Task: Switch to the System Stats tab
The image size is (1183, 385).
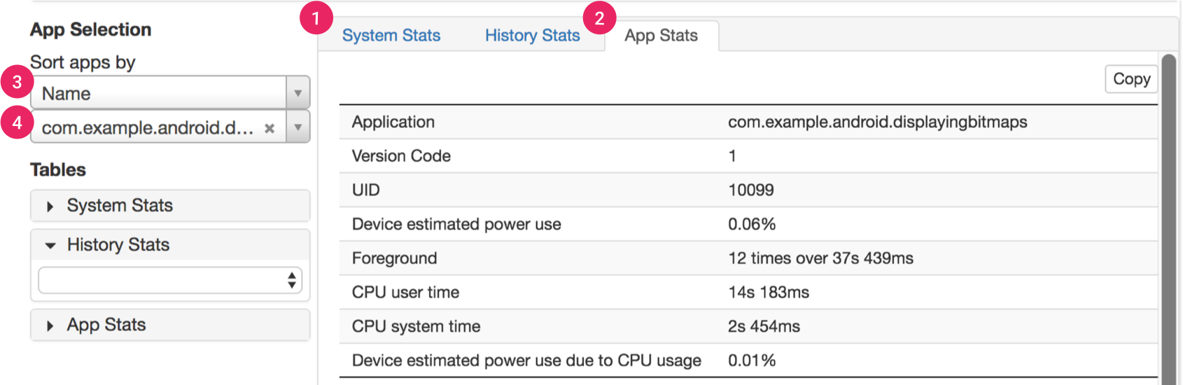Action: [391, 36]
